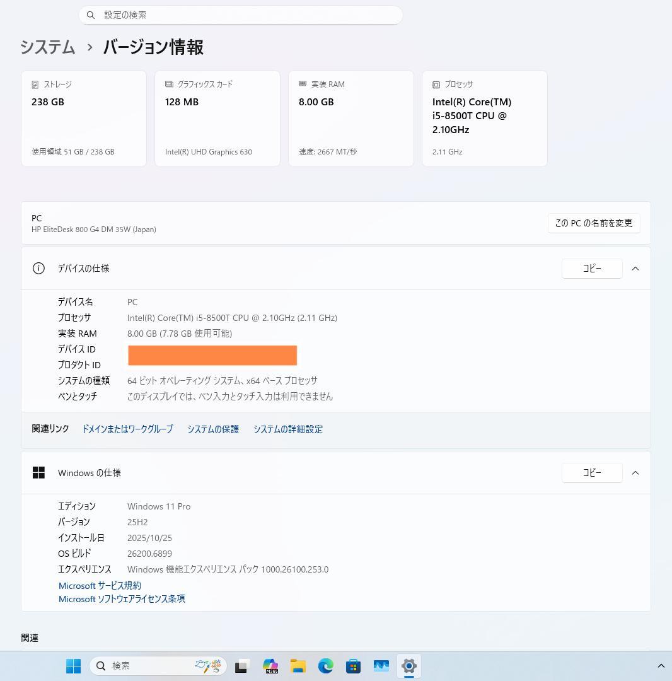Click the Windows logo beside Windows の仕様
Image resolution: width=672 pixels, height=681 pixels.
38,472
